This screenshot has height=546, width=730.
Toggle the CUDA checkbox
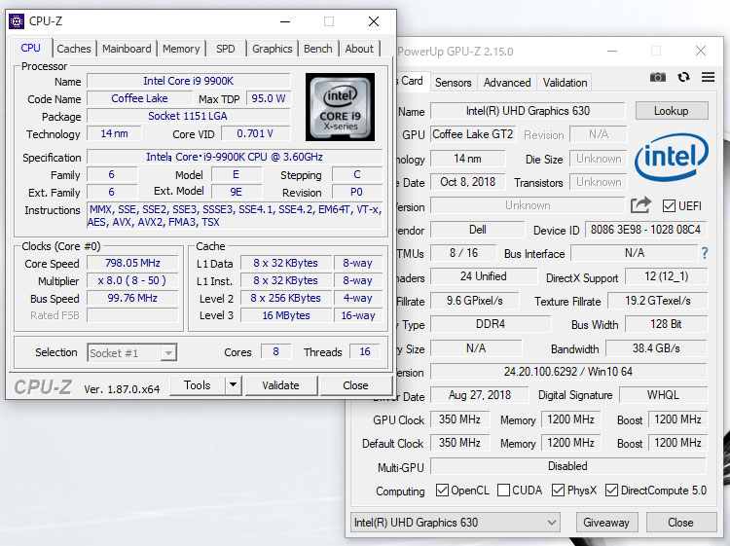[x=503, y=491]
